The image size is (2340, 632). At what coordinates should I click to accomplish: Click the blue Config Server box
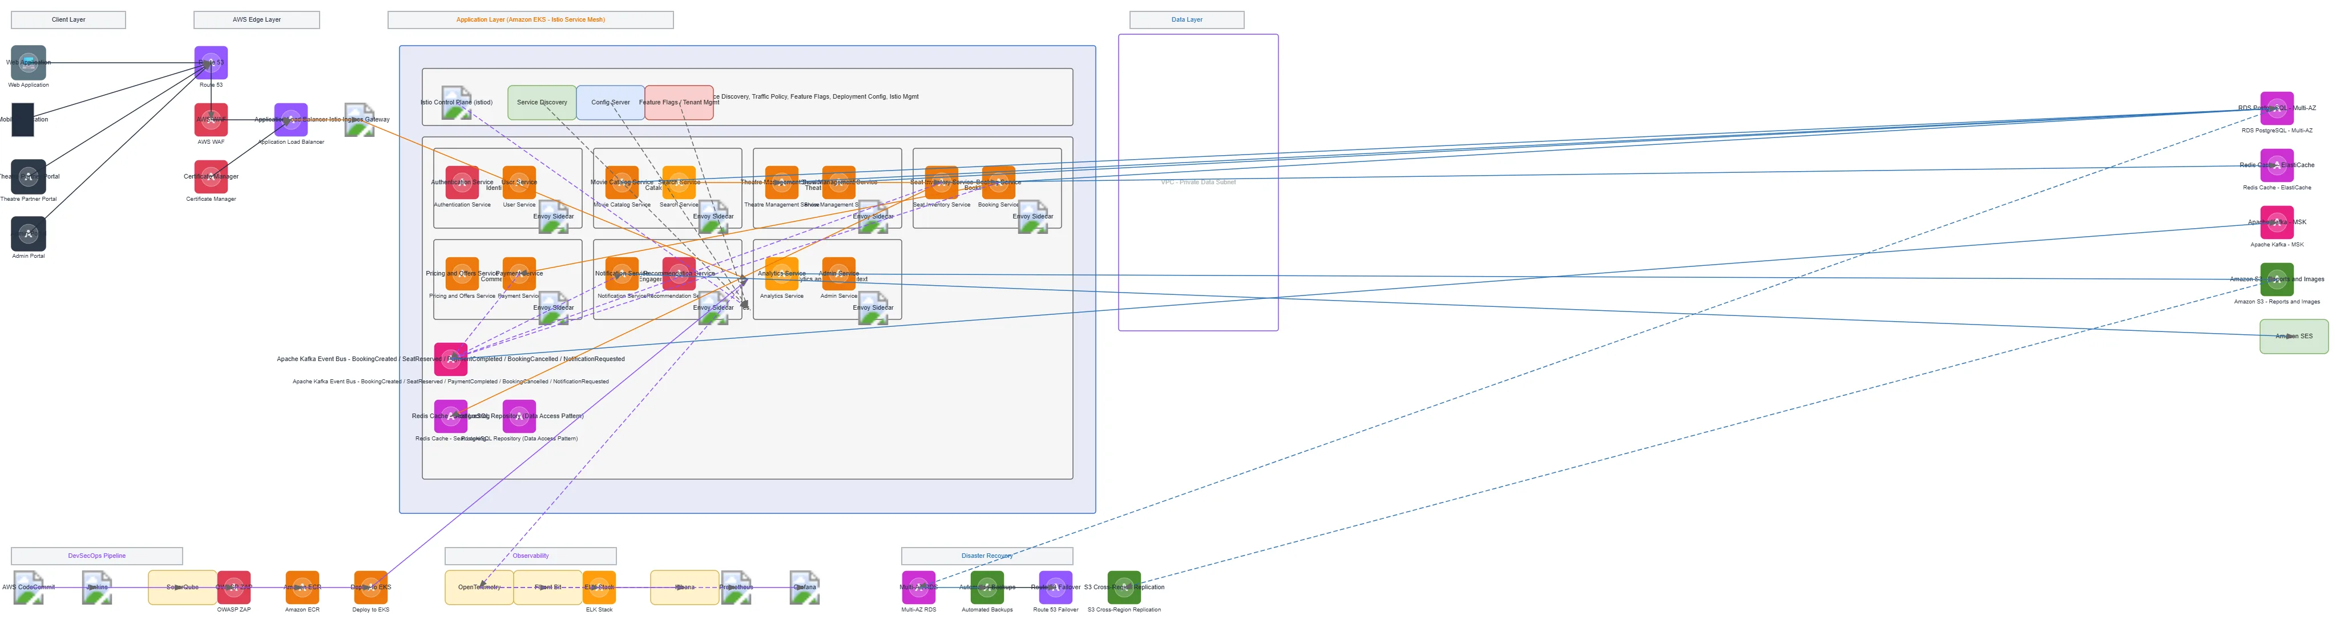(x=611, y=103)
